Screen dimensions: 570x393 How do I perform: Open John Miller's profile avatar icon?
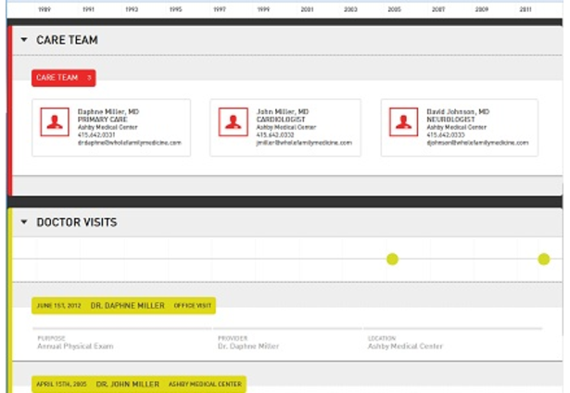coord(233,122)
